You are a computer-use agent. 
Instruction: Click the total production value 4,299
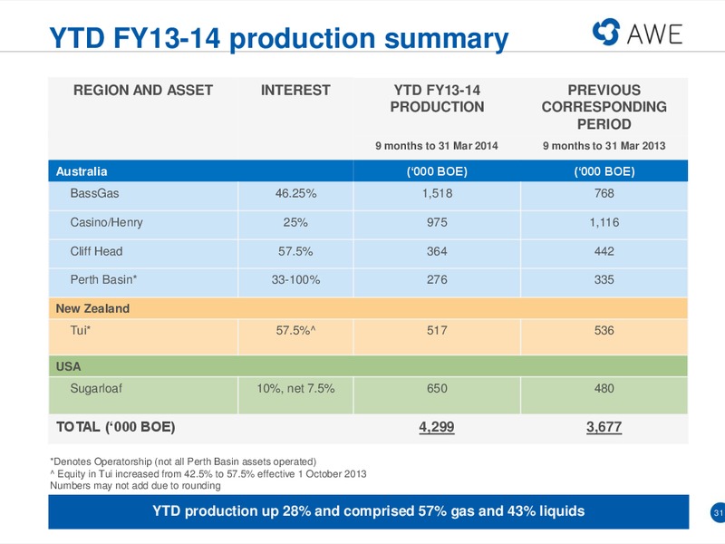(437, 426)
